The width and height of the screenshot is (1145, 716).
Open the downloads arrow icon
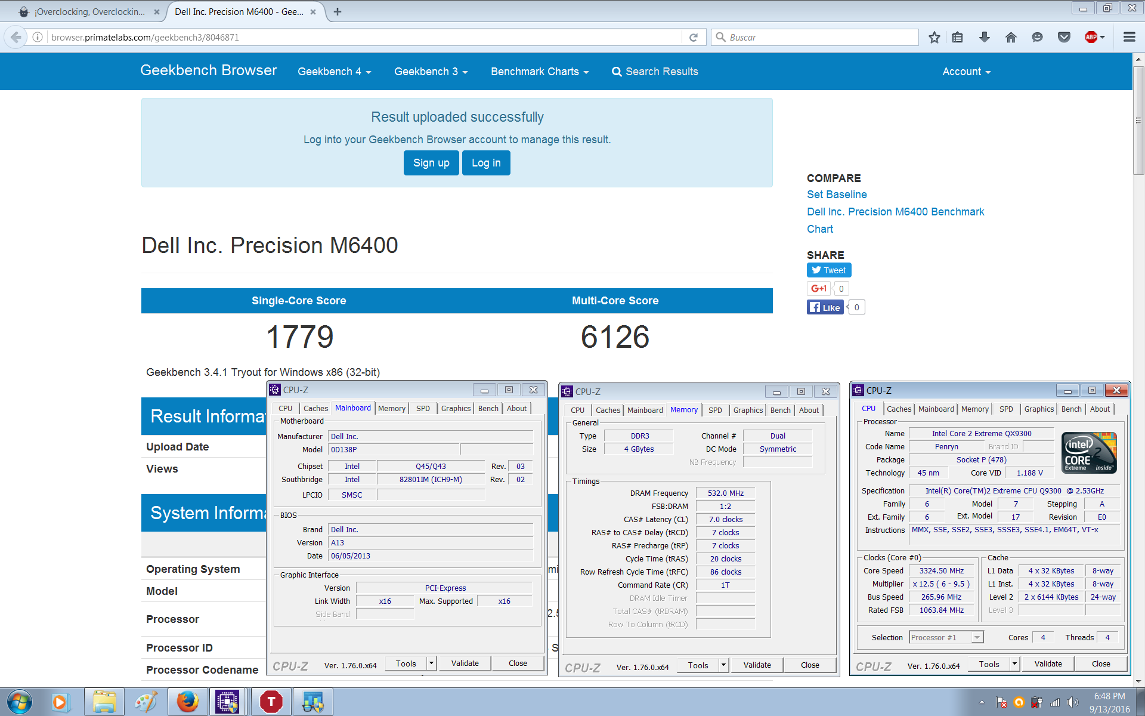(x=985, y=37)
